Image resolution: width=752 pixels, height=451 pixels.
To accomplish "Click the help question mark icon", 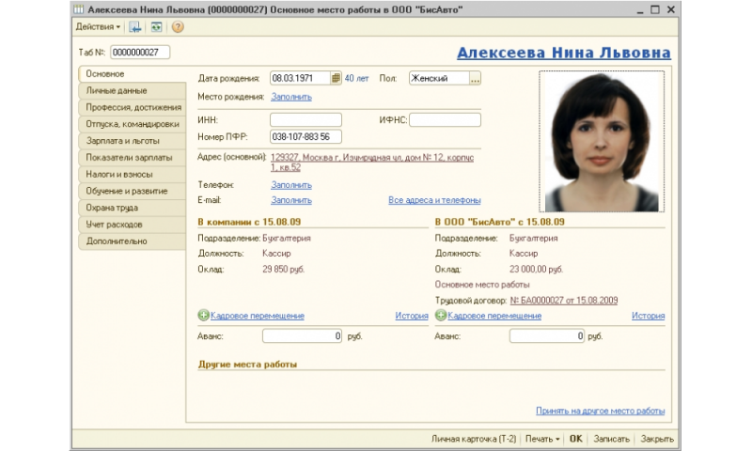I will [x=178, y=26].
